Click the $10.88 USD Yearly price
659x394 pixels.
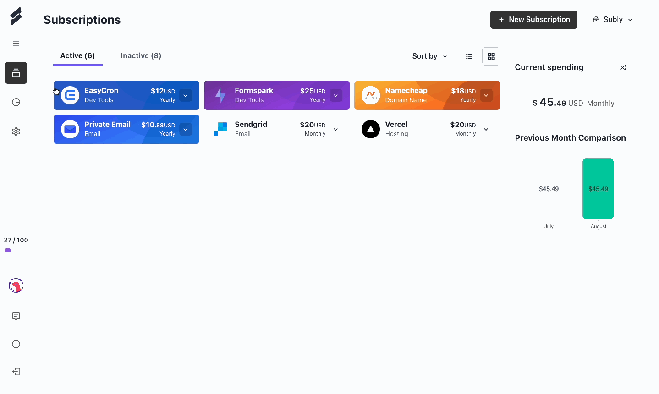tap(158, 129)
